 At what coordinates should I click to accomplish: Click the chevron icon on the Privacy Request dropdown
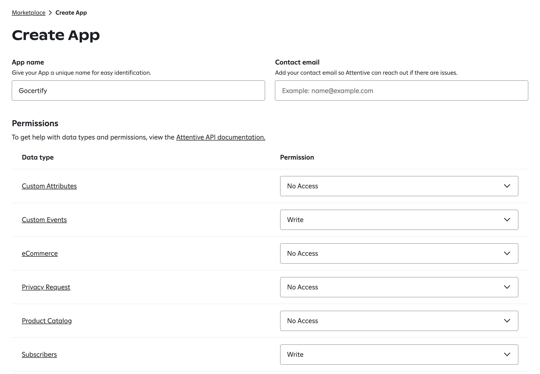[x=507, y=287]
